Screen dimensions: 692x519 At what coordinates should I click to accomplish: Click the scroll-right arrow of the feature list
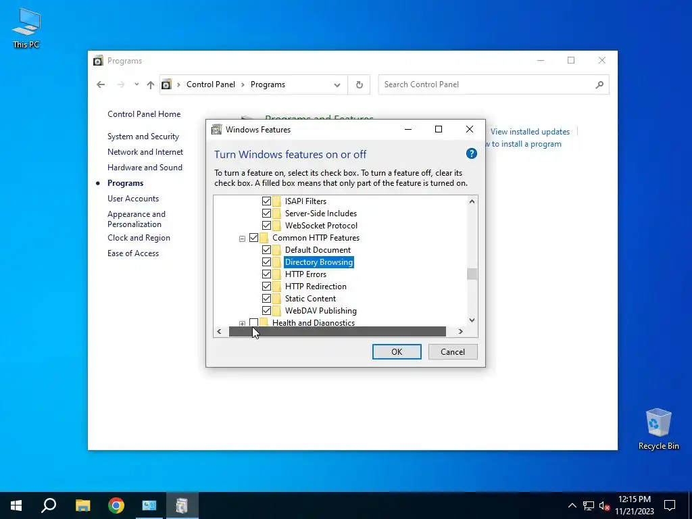(x=460, y=331)
